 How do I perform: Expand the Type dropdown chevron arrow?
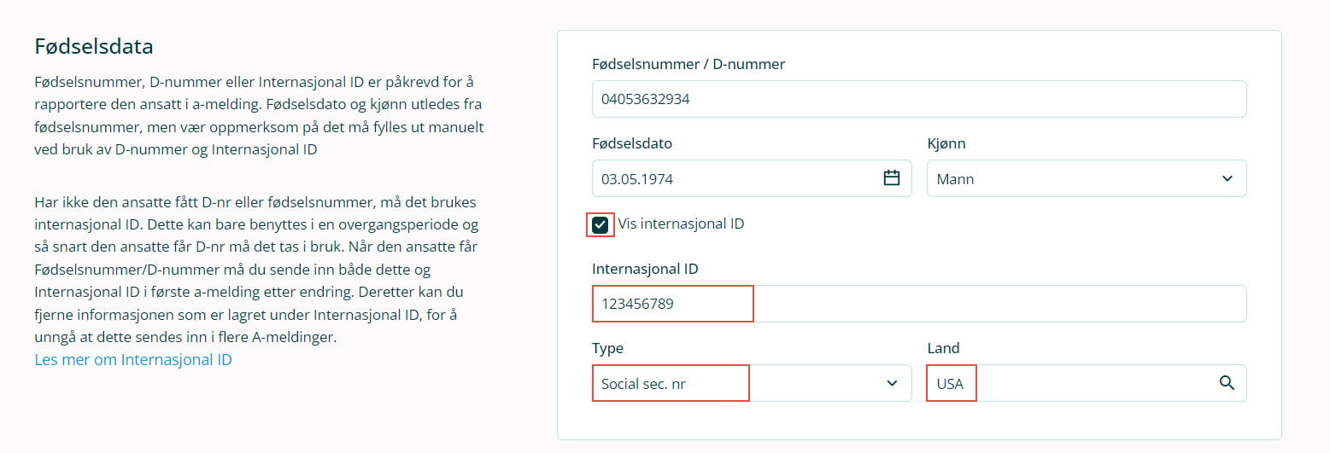(x=892, y=383)
